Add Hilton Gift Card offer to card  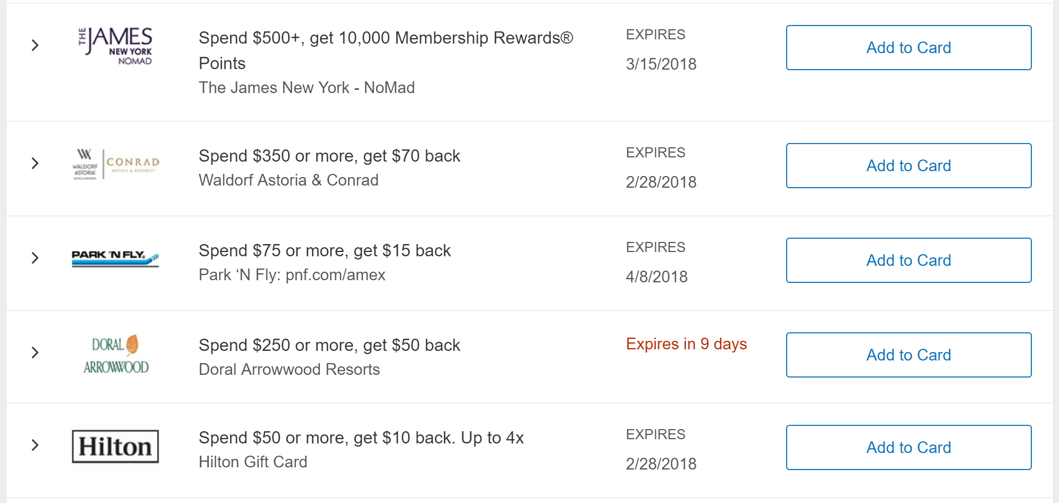coord(908,448)
